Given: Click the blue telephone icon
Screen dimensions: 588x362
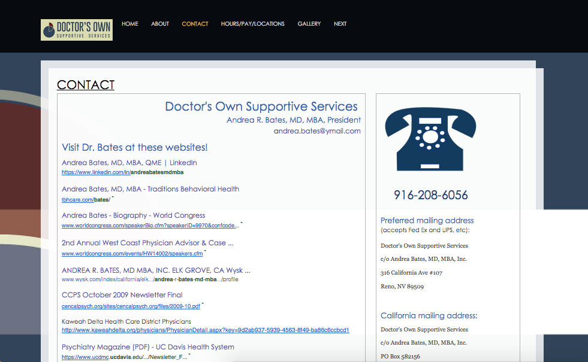Looking at the screenshot, I should 430,139.
